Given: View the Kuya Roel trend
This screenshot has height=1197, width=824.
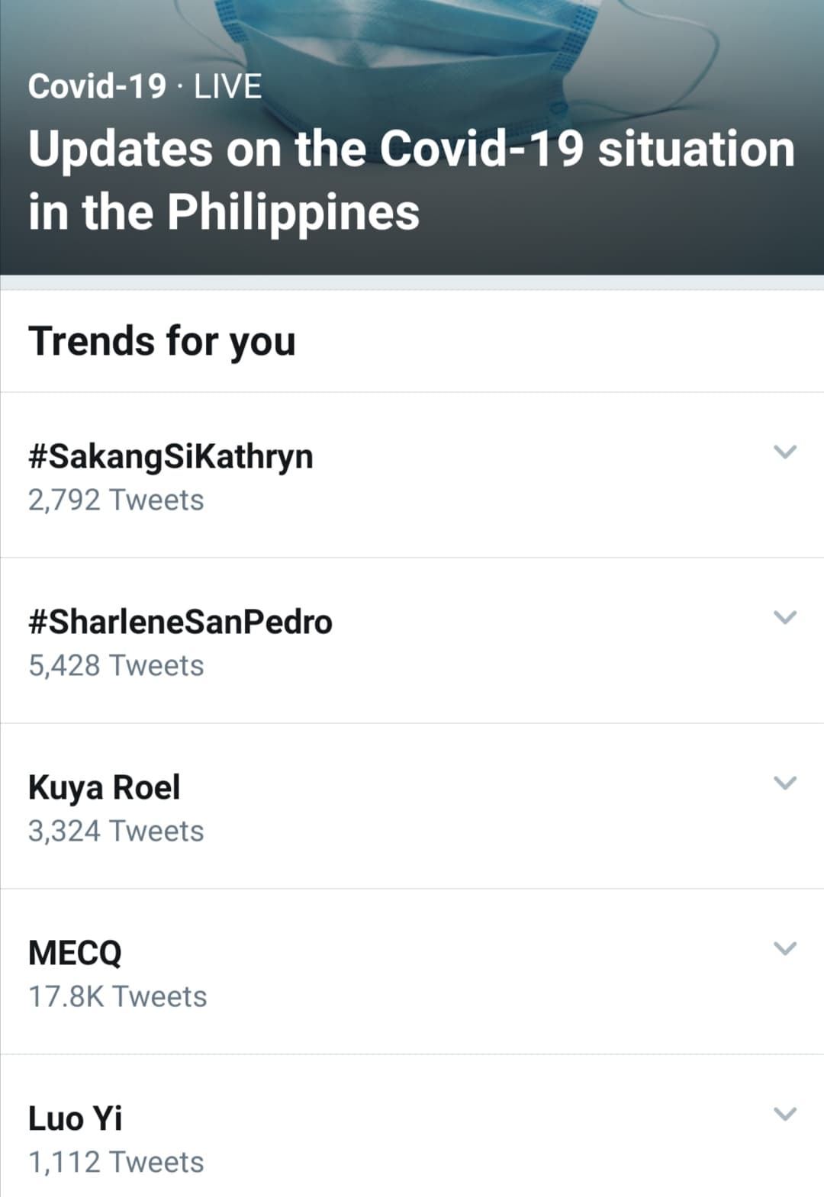Looking at the screenshot, I should tap(105, 787).
